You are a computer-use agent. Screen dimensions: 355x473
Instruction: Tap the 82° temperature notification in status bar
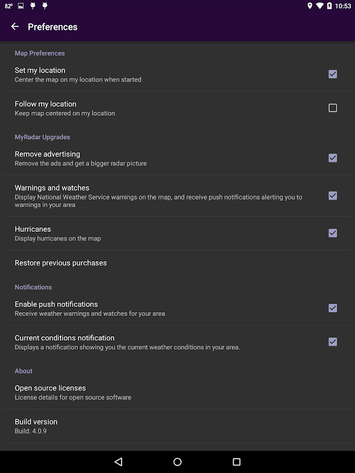8,6
